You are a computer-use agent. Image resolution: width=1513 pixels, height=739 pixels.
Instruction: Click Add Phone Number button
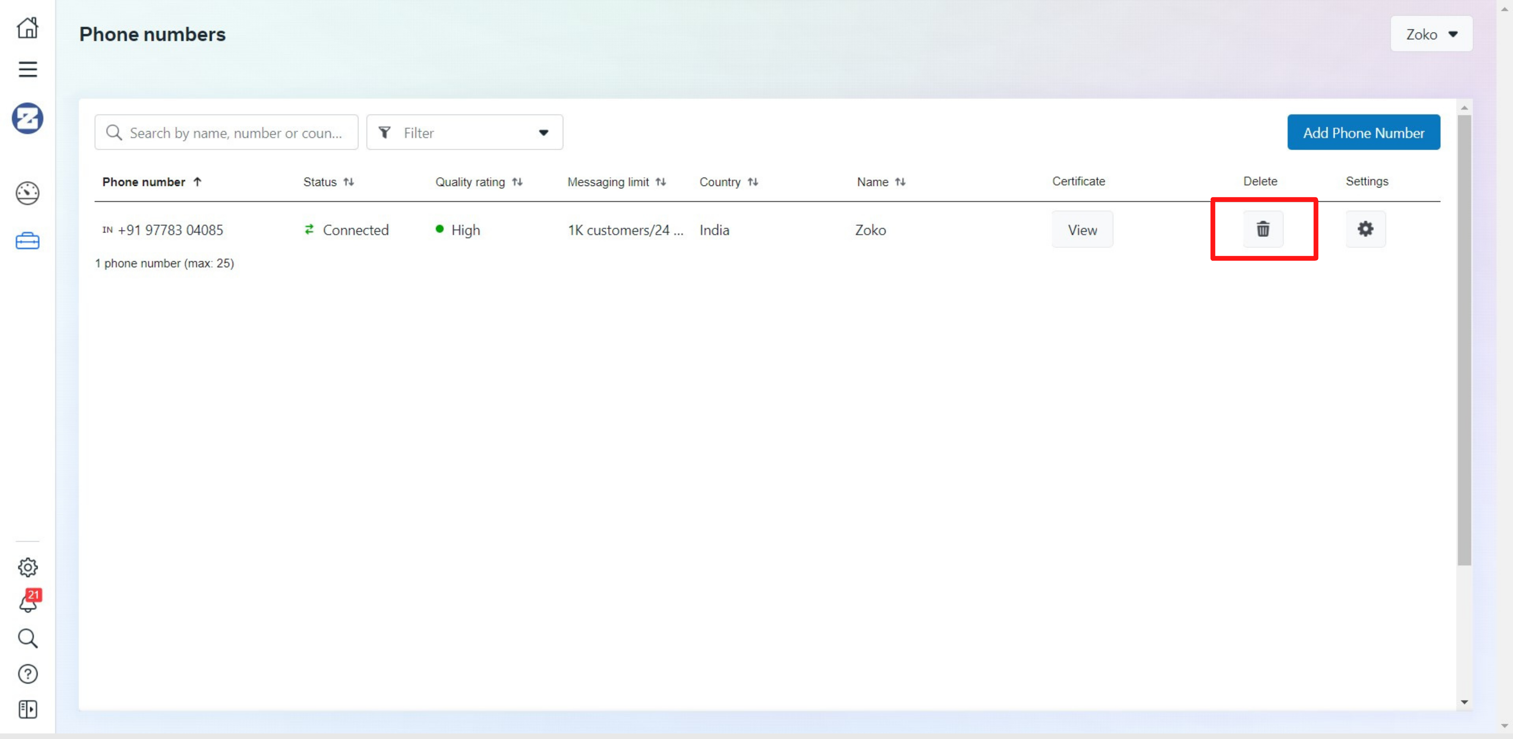coord(1363,133)
